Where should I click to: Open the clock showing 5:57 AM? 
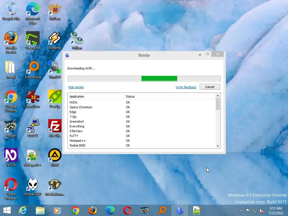[276, 211]
